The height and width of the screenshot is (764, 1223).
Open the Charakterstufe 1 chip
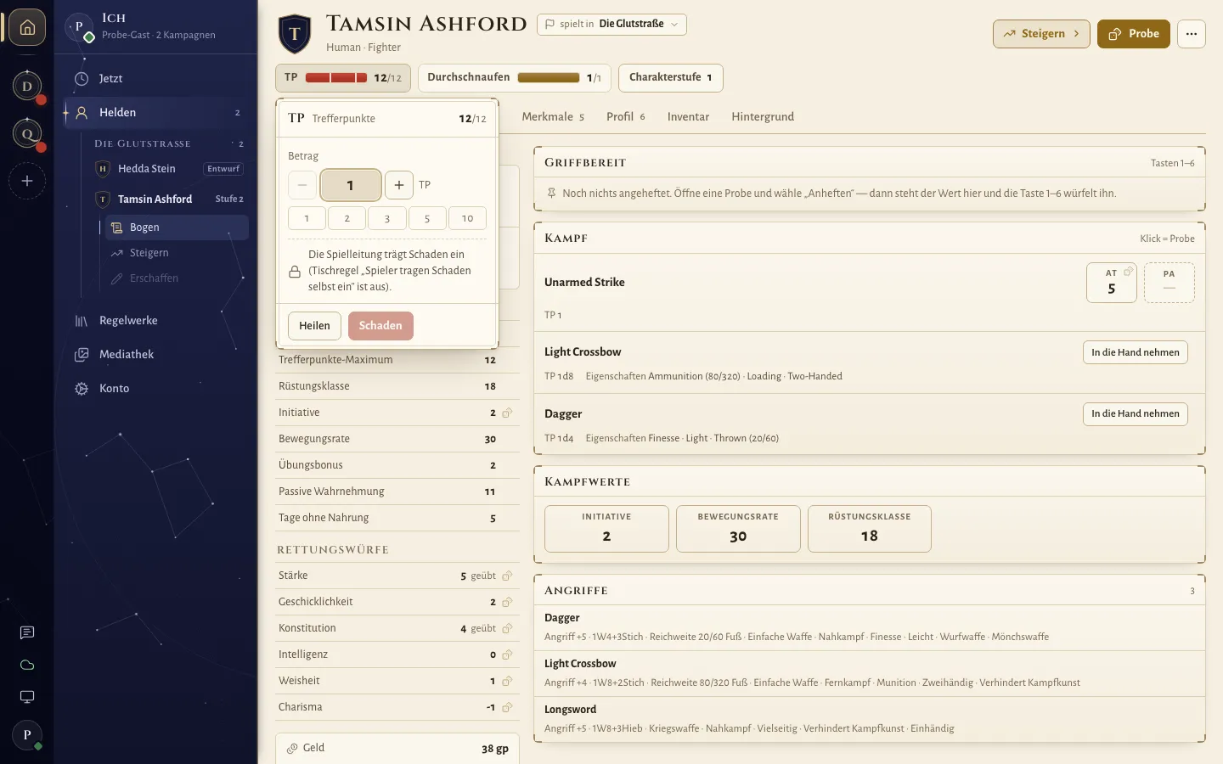pos(670,77)
